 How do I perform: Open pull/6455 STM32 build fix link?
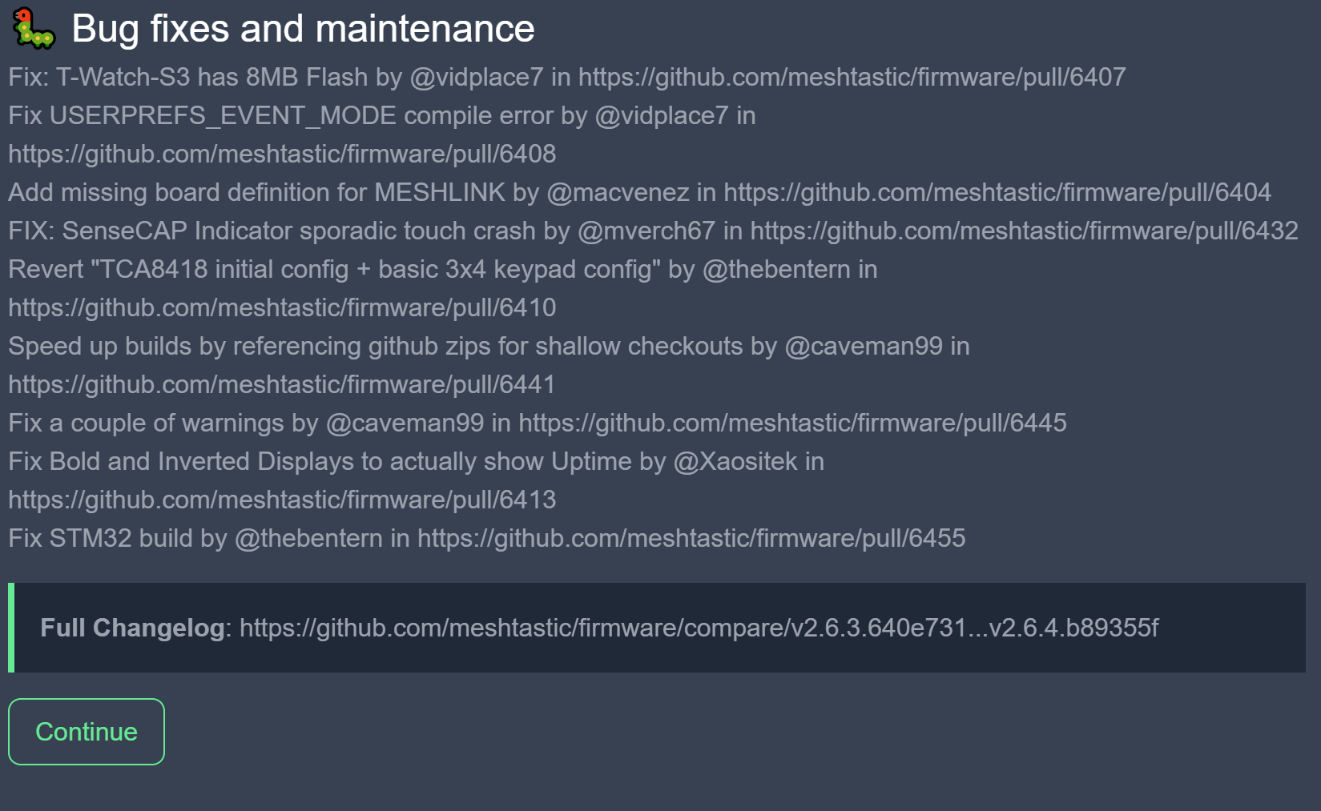(x=691, y=538)
